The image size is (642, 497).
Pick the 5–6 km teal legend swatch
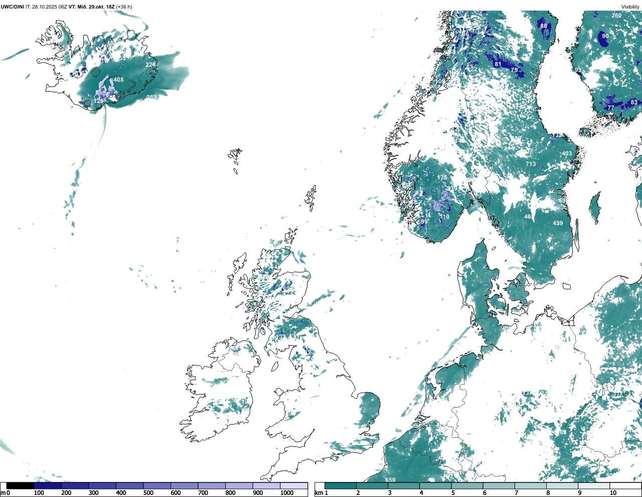[x=467, y=486]
